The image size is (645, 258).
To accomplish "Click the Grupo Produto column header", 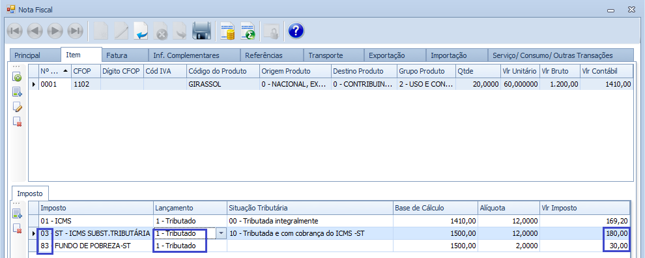I will [x=426, y=71].
